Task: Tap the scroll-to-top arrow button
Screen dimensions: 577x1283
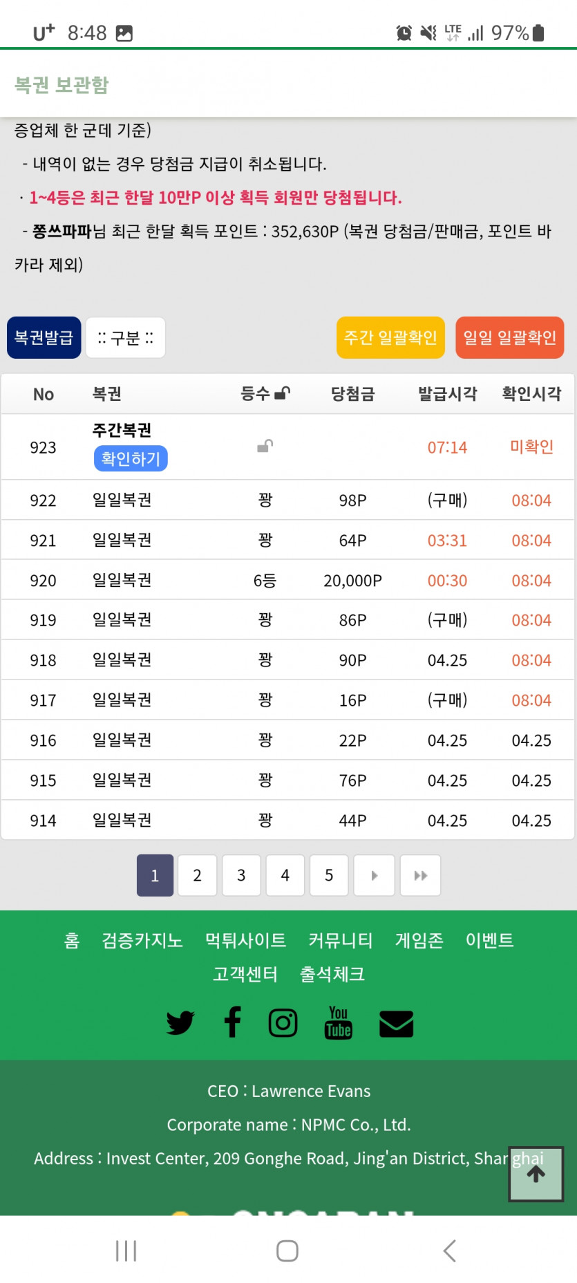Action: click(x=536, y=1174)
